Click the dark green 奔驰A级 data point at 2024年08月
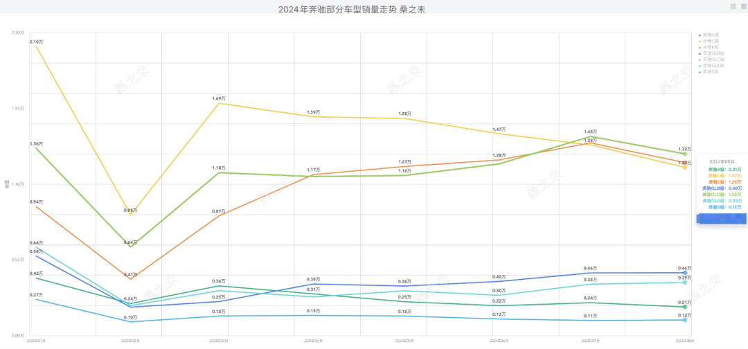This screenshot has width=748, height=349. (684, 307)
